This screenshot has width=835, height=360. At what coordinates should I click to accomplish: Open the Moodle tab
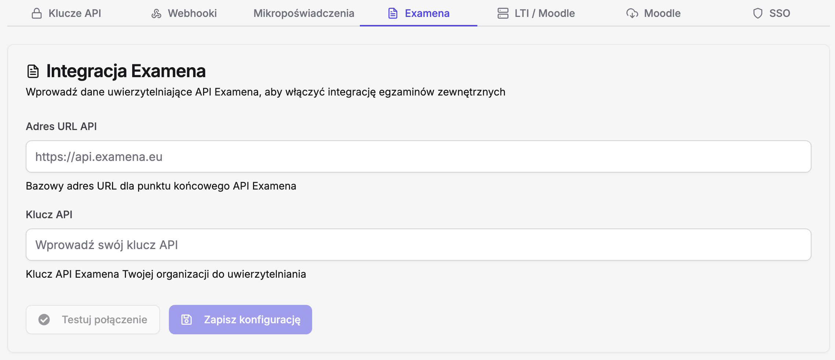click(x=654, y=13)
